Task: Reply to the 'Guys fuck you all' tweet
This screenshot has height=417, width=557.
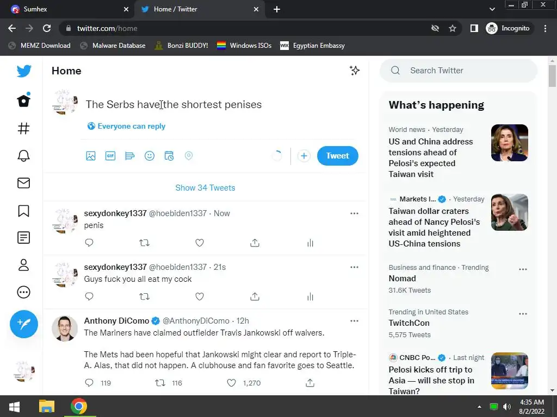Action: tap(89, 296)
